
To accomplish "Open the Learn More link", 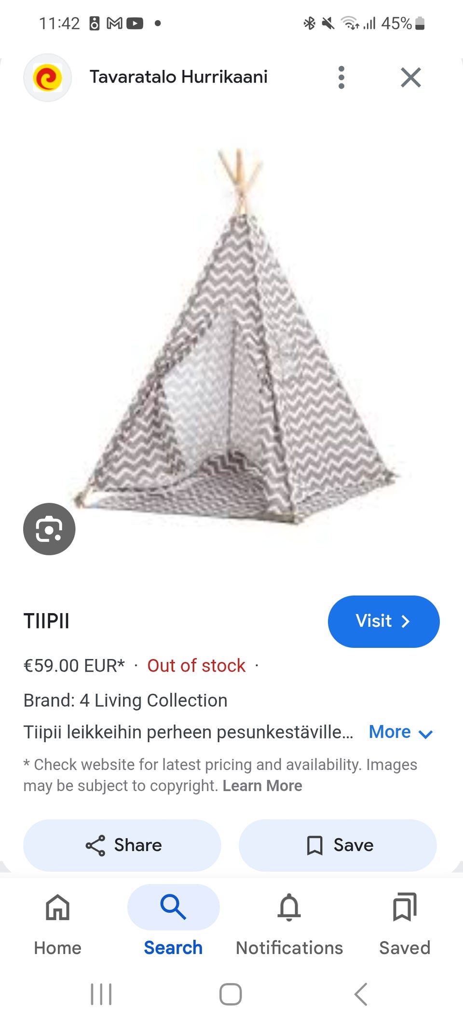I will [x=262, y=785].
